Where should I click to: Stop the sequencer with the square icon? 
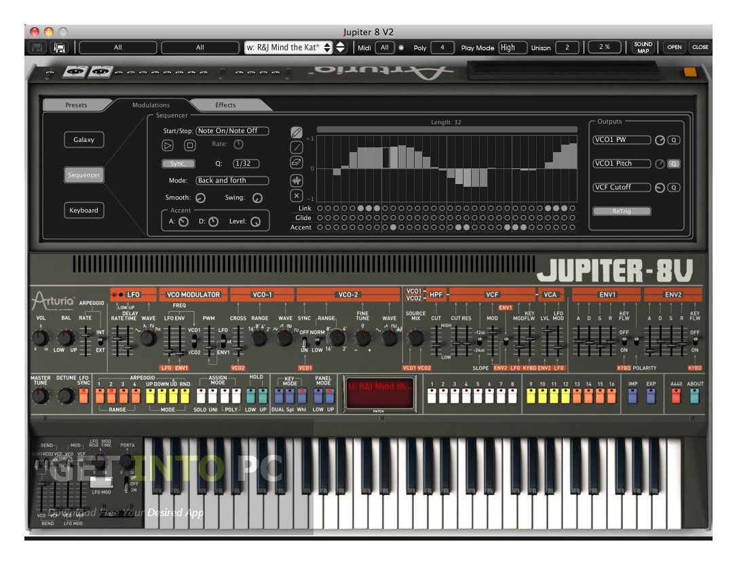190,145
